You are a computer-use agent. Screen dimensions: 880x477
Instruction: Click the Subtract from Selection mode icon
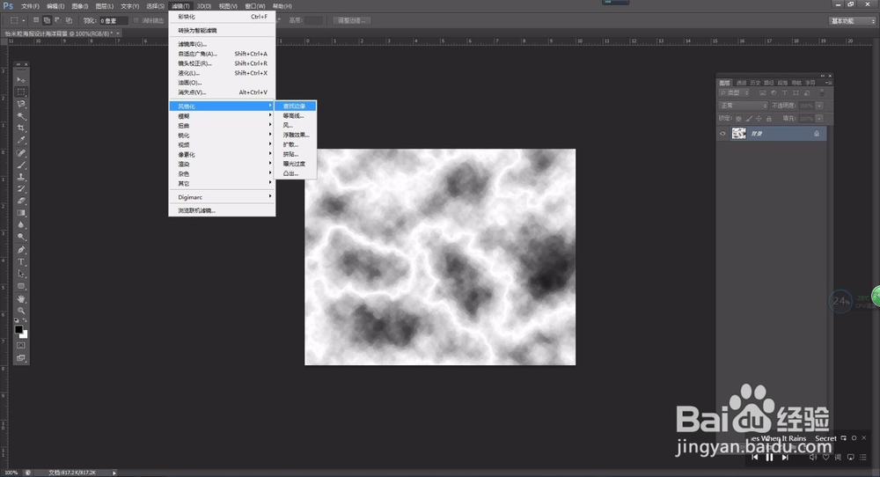(58, 20)
